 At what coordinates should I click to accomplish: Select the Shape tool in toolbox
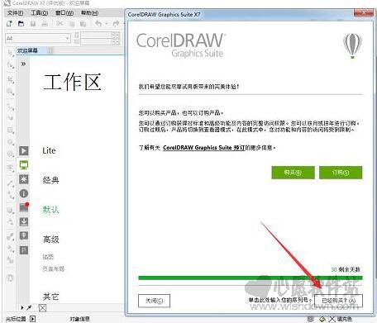[11, 65]
